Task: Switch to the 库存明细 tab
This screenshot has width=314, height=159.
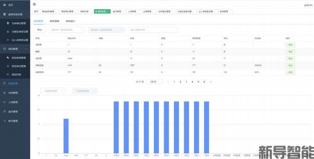Action: (x=54, y=21)
